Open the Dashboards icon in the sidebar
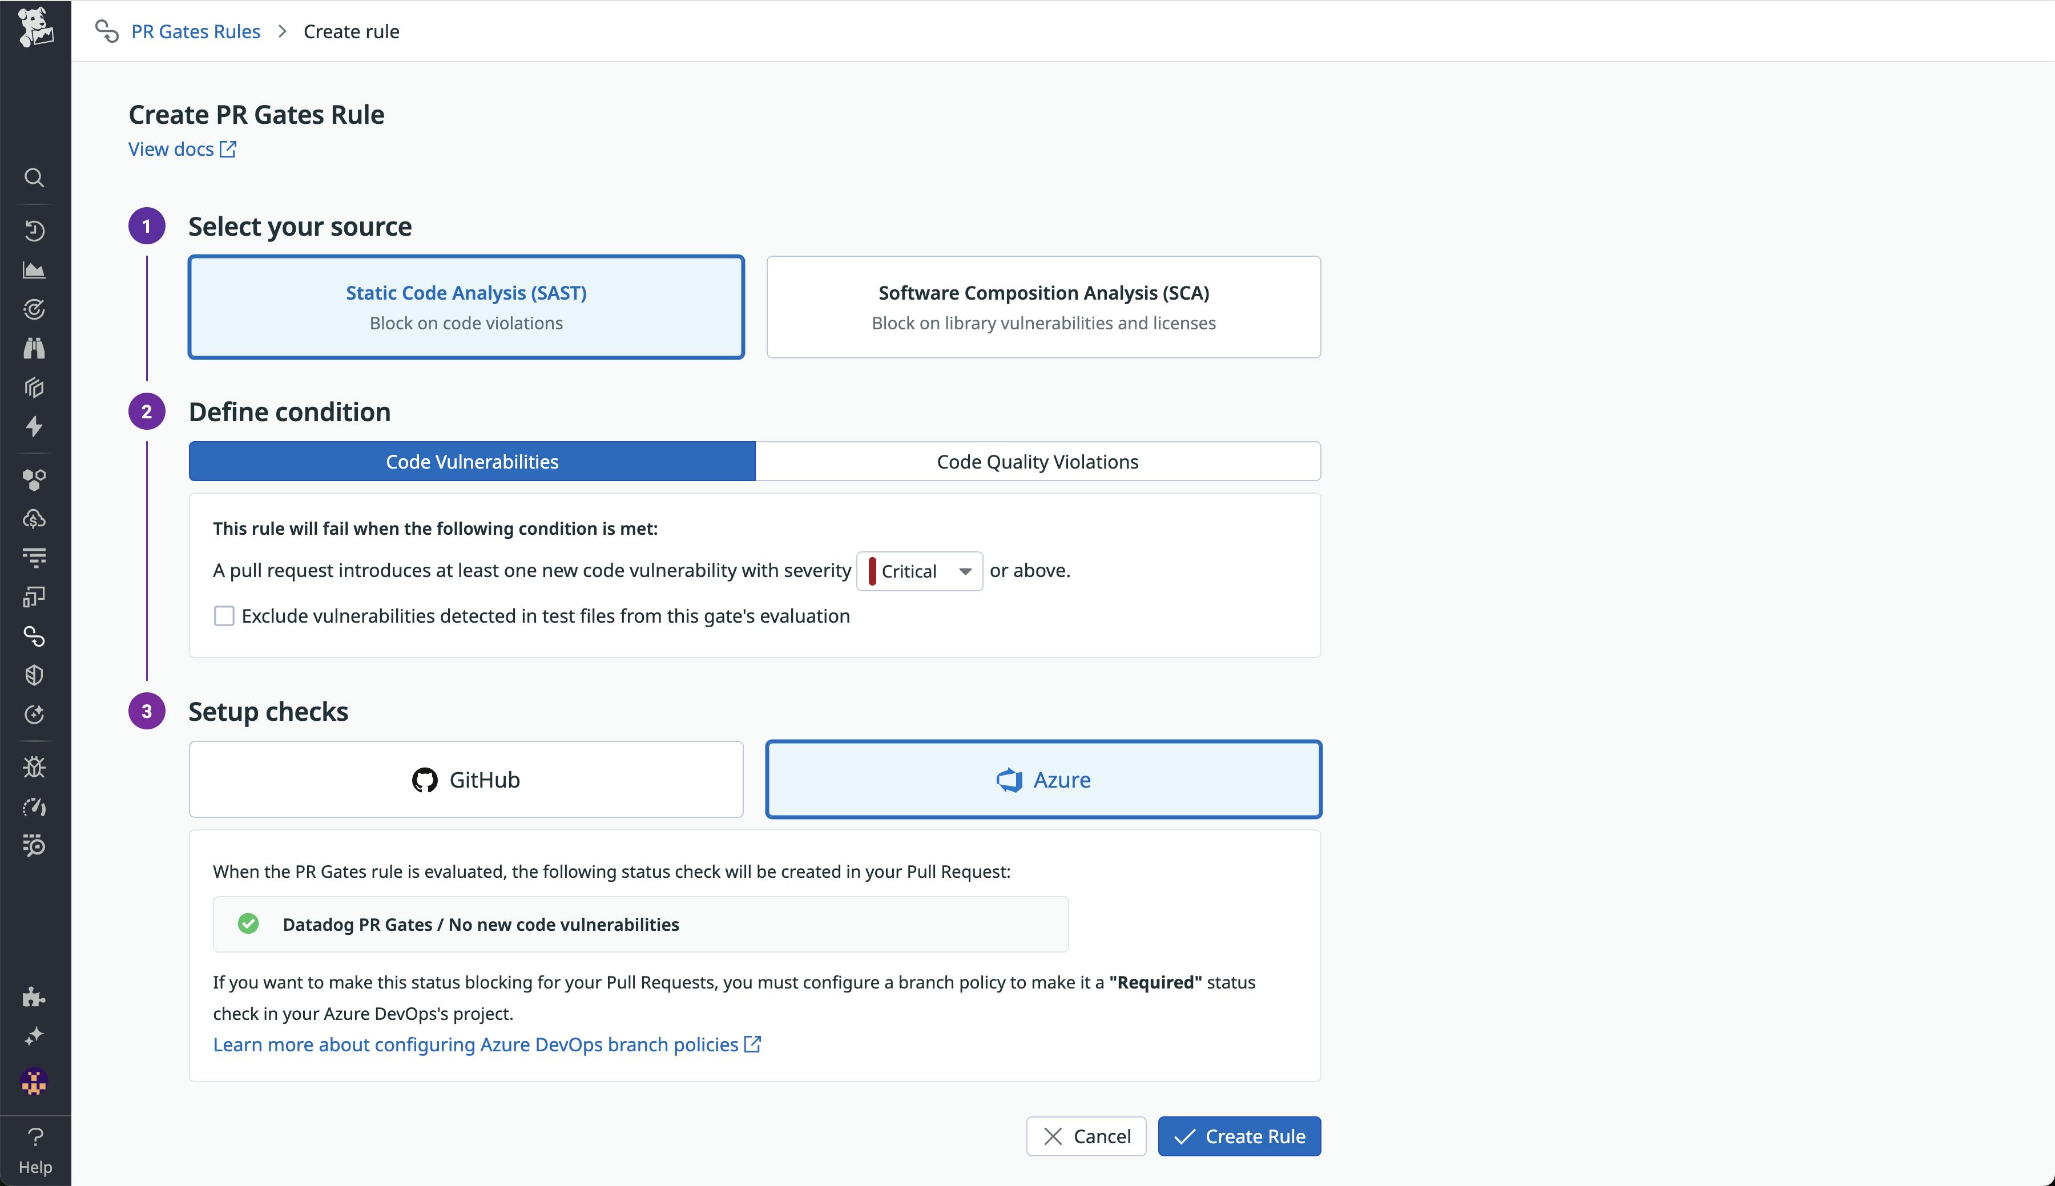Viewport: 2055px width, 1186px height. (x=34, y=269)
